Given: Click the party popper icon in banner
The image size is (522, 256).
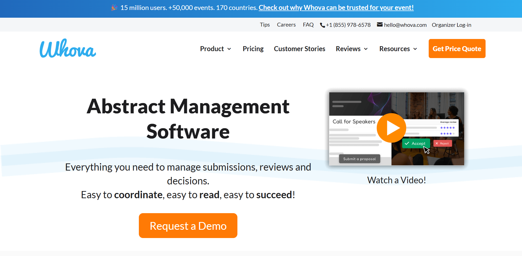Looking at the screenshot, I should [114, 8].
